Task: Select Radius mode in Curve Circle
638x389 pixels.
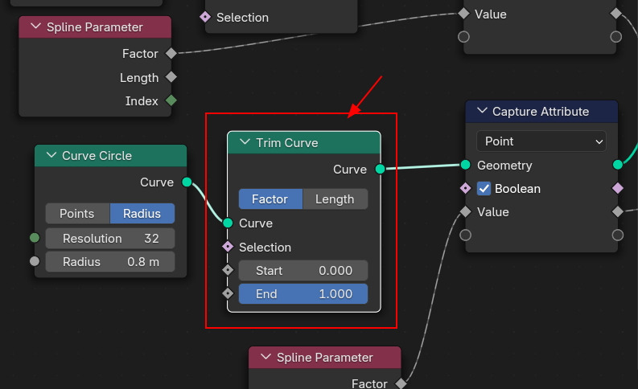Action: pos(142,214)
